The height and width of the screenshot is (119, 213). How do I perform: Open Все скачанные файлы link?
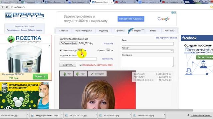point(201,115)
